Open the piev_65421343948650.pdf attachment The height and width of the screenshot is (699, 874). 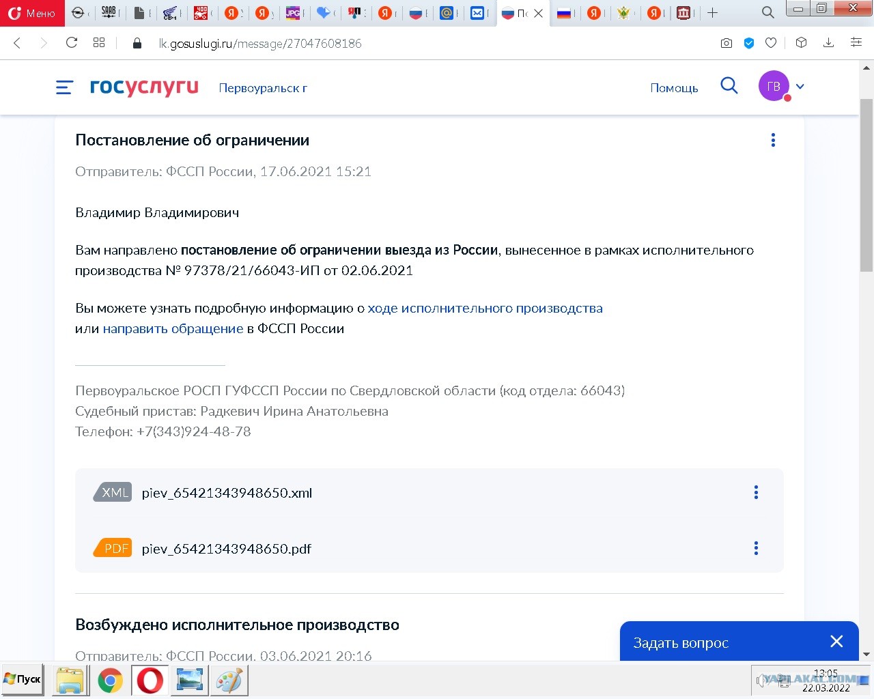coord(226,549)
